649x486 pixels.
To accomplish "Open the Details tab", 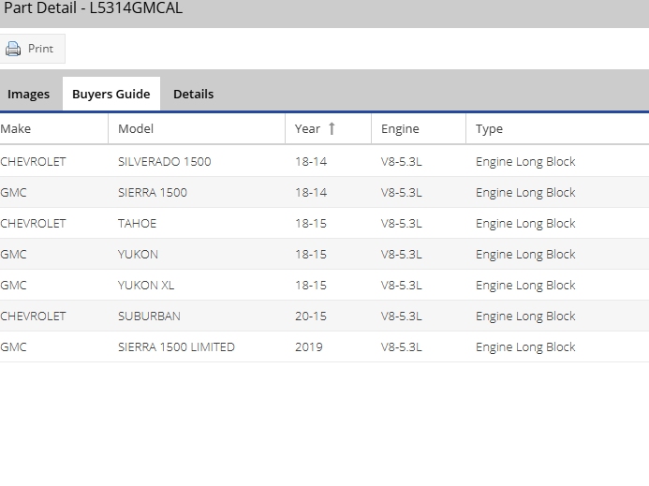I will tap(193, 94).
